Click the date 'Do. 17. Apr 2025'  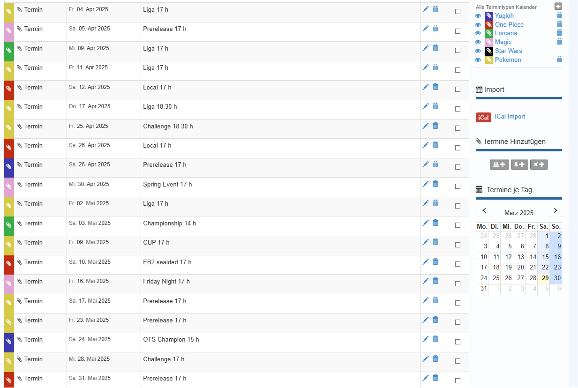(x=90, y=106)
